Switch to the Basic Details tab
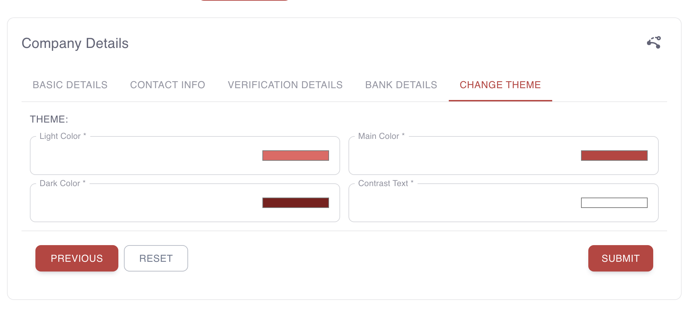The height and width of the screenshot is (309, 690). [70, 85]
